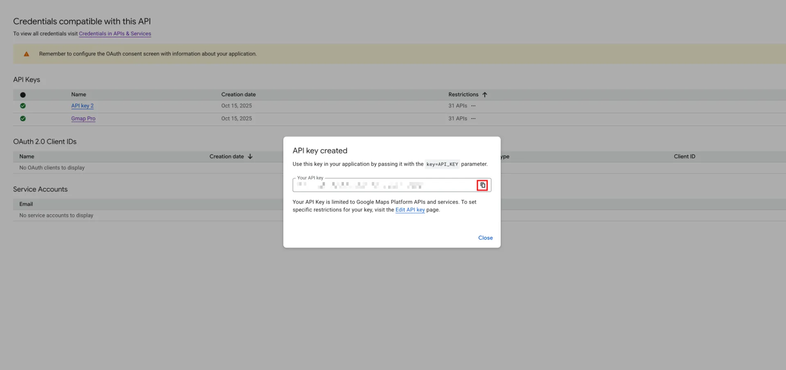
Task: Click the Email column header
Action: tap(26, 204)
